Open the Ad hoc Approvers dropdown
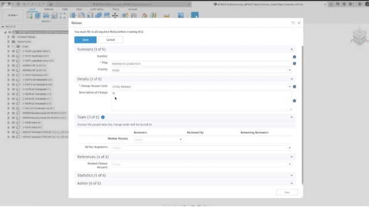Image resolution: width=369 pixels, height=209 pixels. pos(201,147)
